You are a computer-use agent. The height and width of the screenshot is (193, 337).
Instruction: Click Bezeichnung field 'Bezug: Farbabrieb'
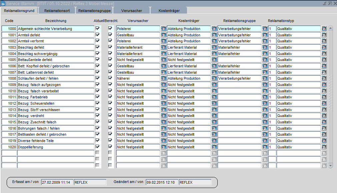point(55,97)
